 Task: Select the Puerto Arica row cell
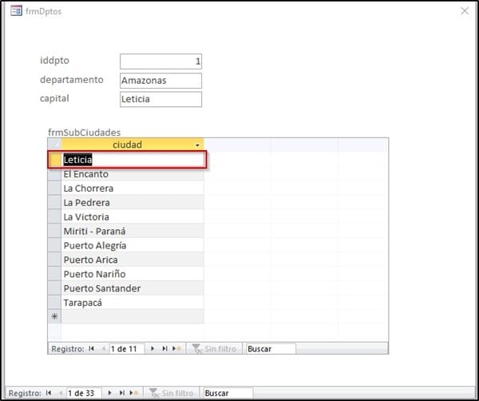(133, 260)
